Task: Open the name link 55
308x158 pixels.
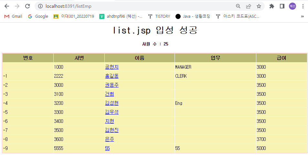Action: pyautogui.click(x=107, y=148)
